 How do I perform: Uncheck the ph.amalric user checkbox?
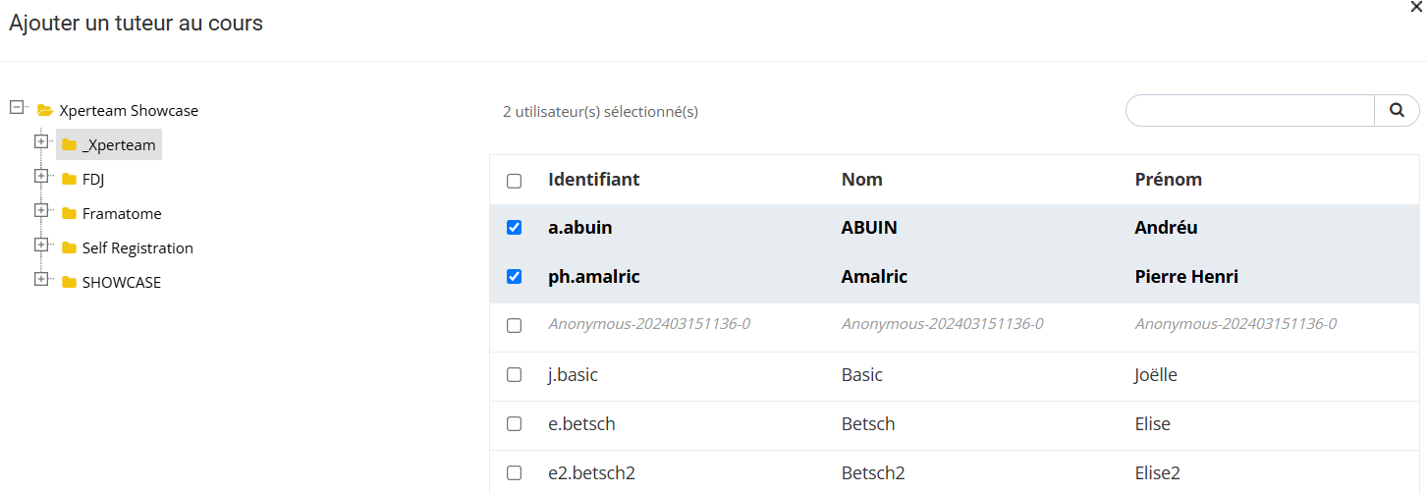pyautogui.click(x=514, y=277)
